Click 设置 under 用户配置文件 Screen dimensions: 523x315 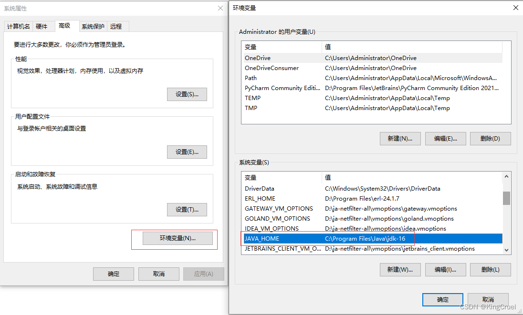(x=187, y=152)
